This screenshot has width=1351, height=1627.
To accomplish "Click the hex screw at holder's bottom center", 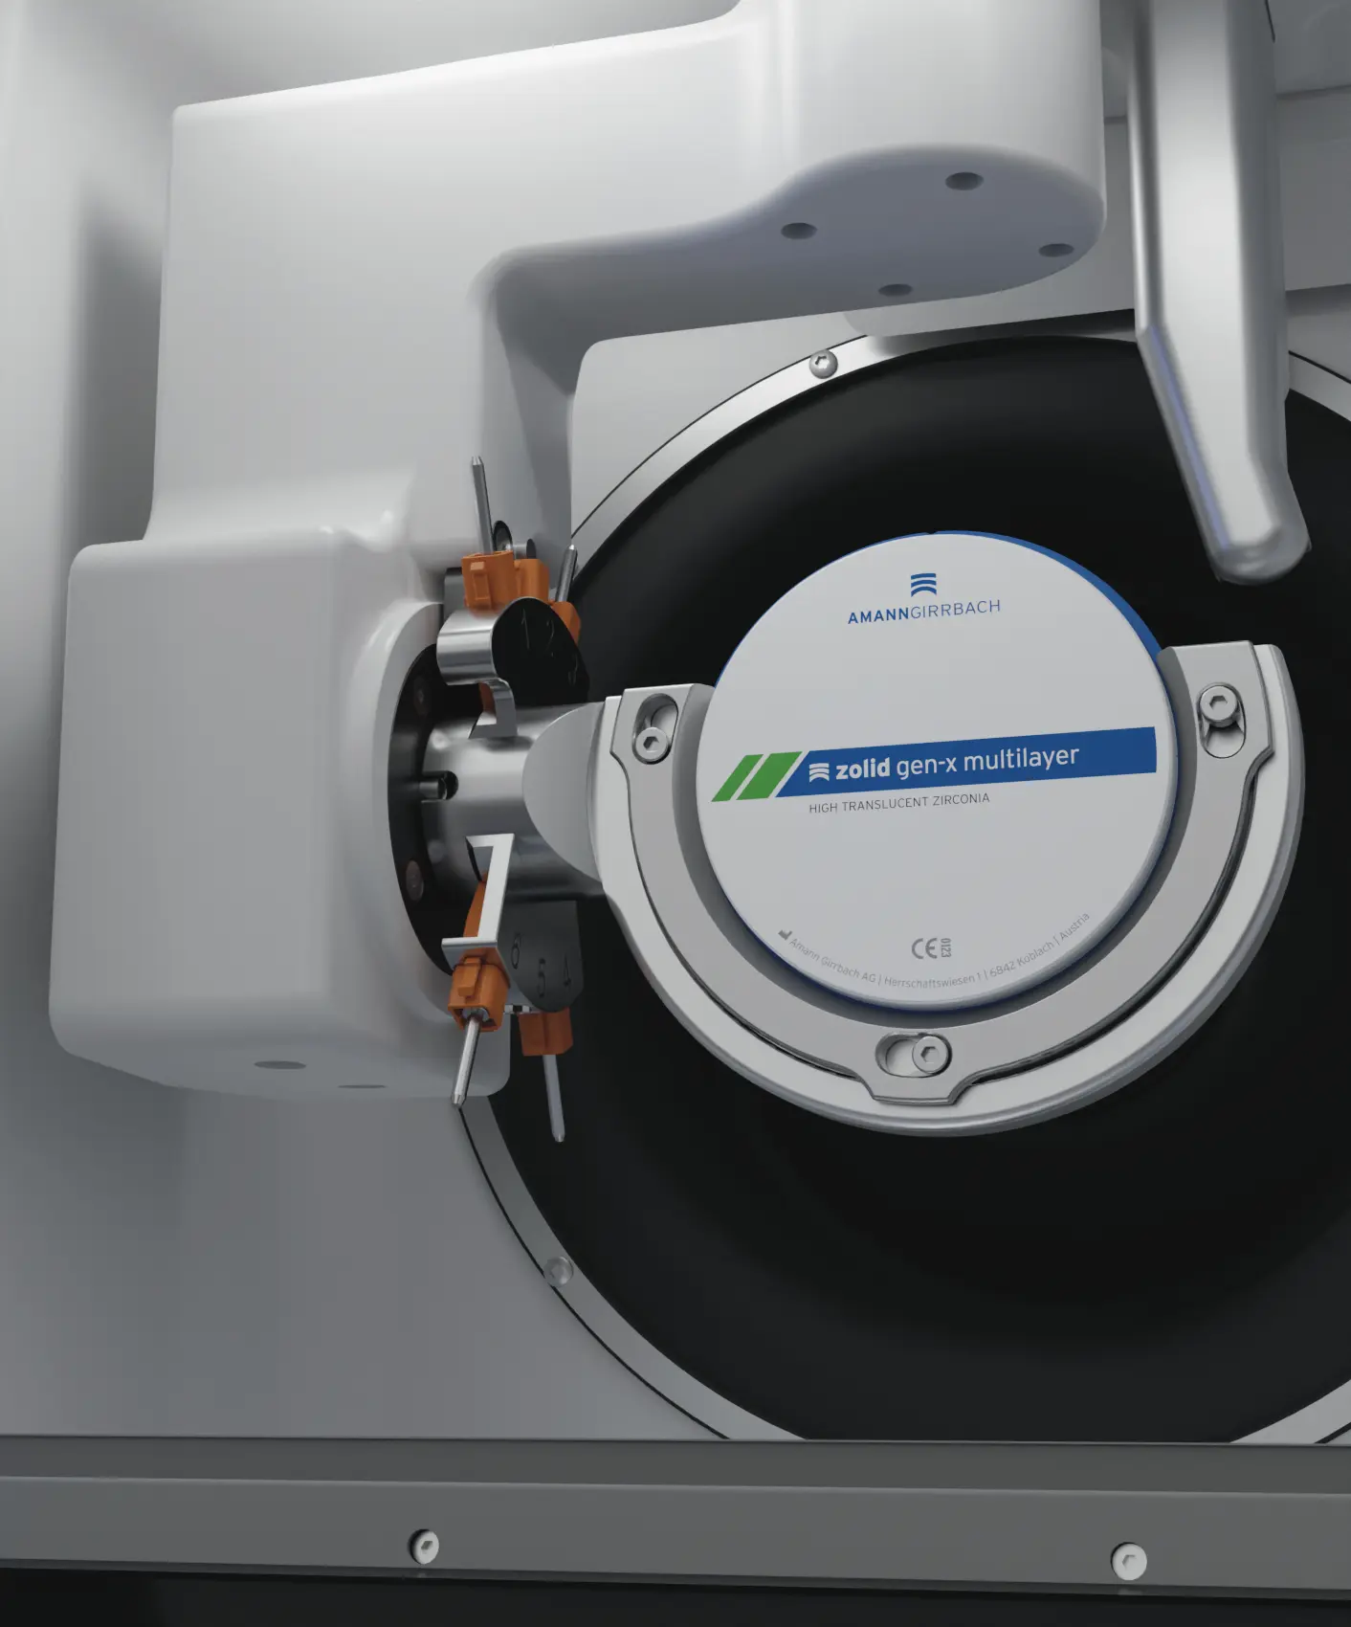I will tap(926, 1055).
